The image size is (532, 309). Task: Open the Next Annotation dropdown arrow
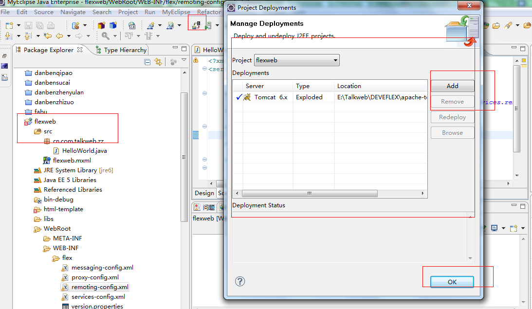pyautogui.click(x=18, y=36)
